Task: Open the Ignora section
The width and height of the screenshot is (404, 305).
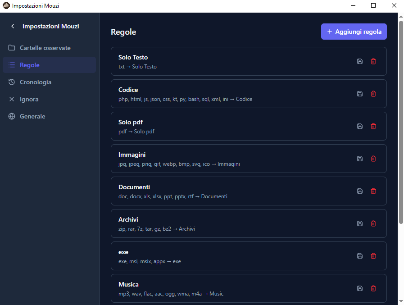Action: (49, 99)
